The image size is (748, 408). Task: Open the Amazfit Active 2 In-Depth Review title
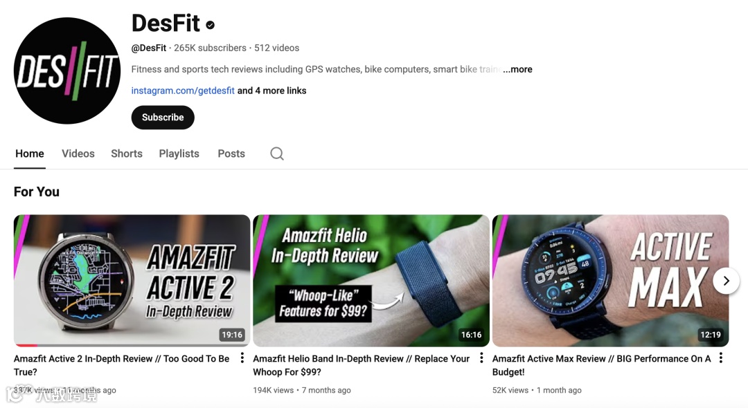coord(122,365)
